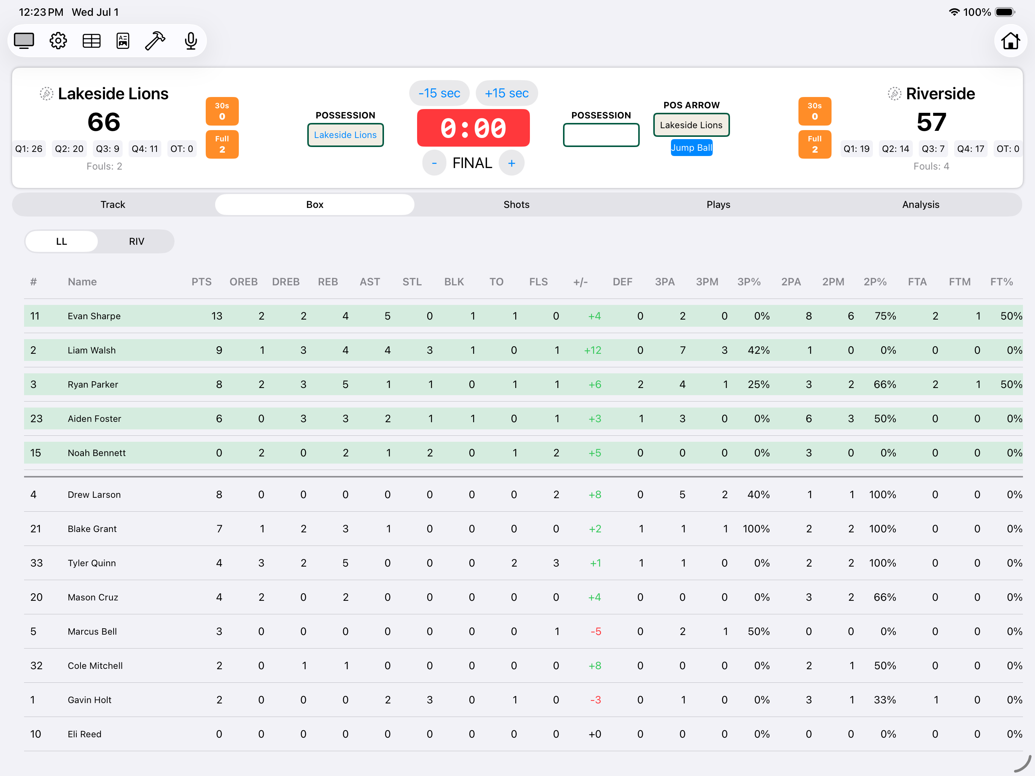Open the table grid view icon
The image size is (1035, 776).
click(91, 41)
